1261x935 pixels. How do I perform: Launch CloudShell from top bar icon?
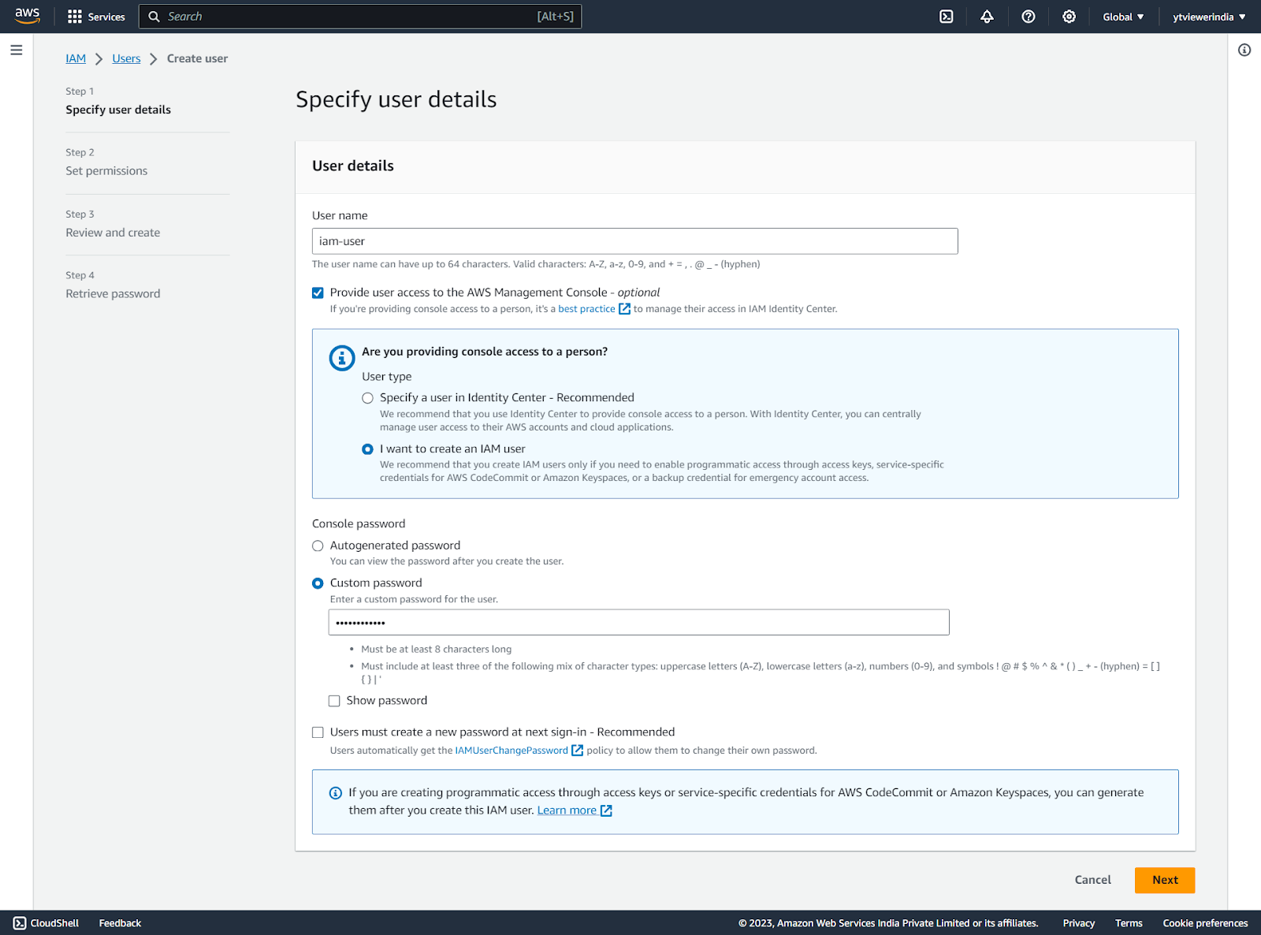click(947, 17)
